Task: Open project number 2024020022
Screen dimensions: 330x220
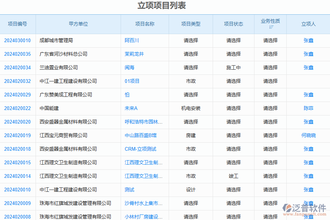Action: coord(17,108)
